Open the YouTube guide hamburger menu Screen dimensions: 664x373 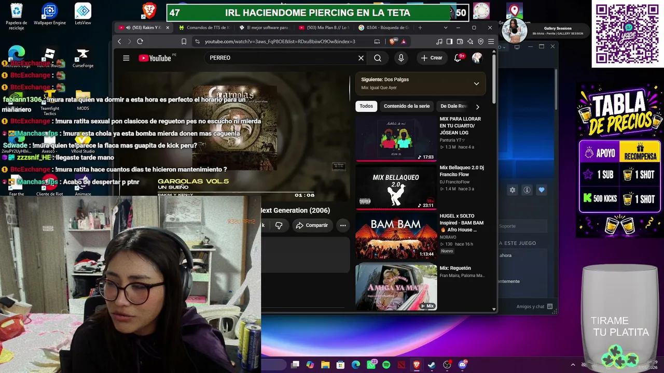(x=126, y=58)
